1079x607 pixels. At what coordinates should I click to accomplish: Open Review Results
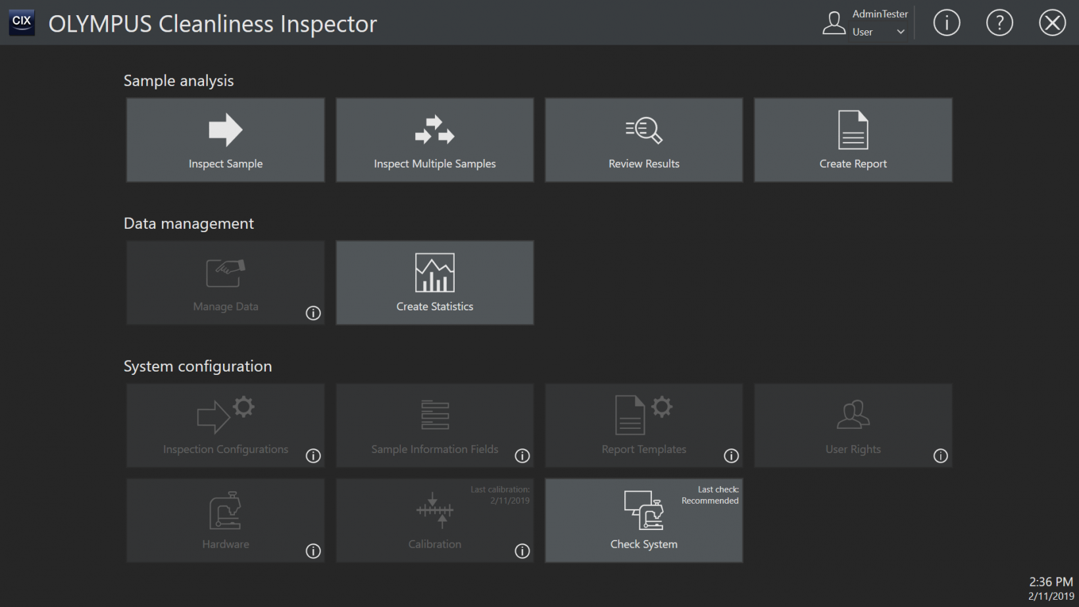[643, 140]
